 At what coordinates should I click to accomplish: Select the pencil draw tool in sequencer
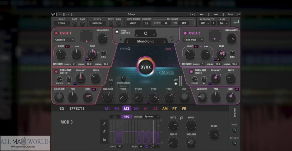point(104,123)
